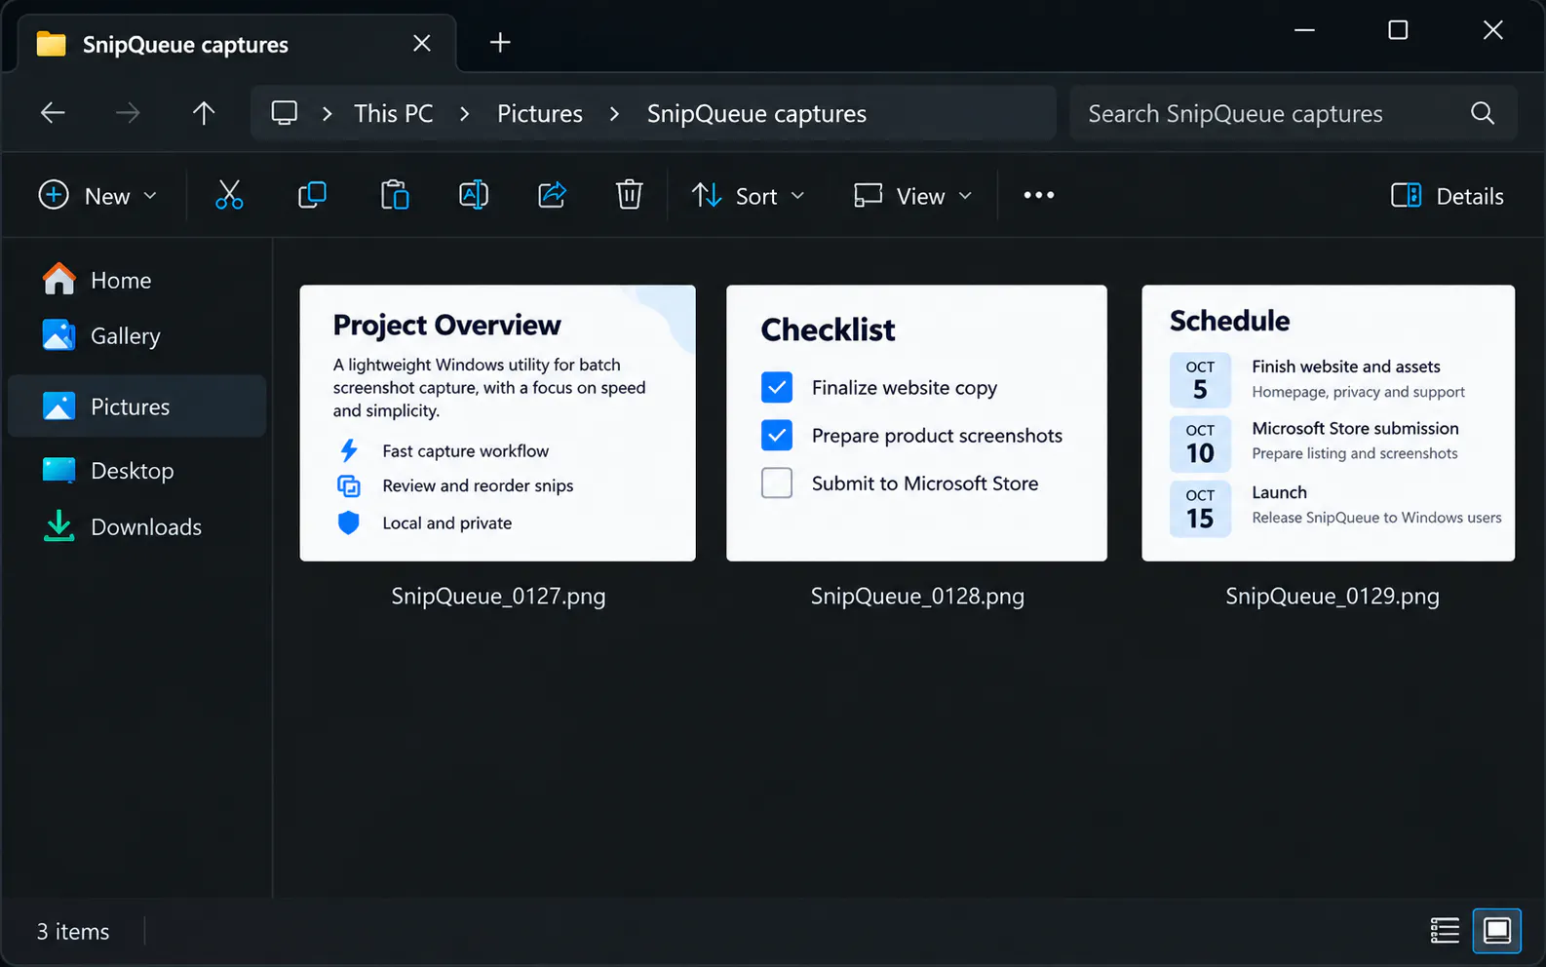
Task: Add a new tab with plus
Action: 500,42
